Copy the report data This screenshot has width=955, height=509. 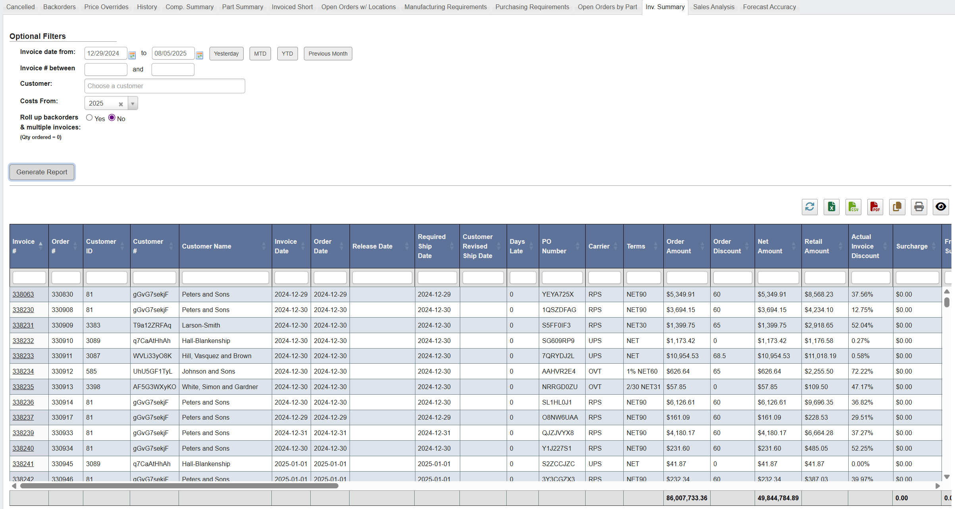click(897, 207)
